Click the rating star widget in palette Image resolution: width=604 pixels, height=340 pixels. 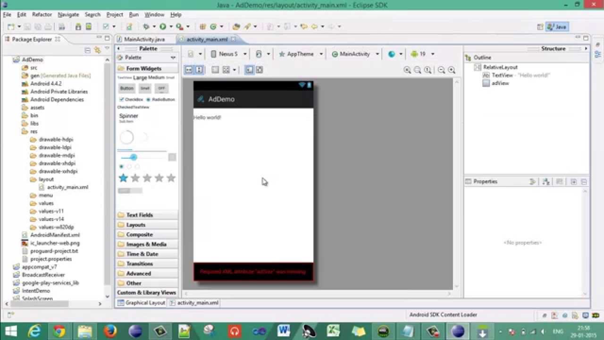[x=147, y=178]
